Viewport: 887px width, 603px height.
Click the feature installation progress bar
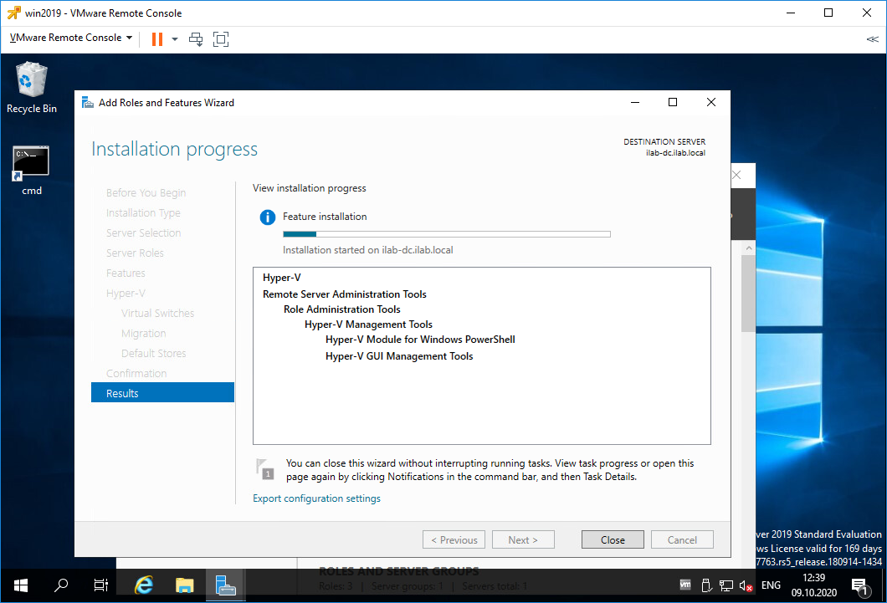tap(446, 234)
